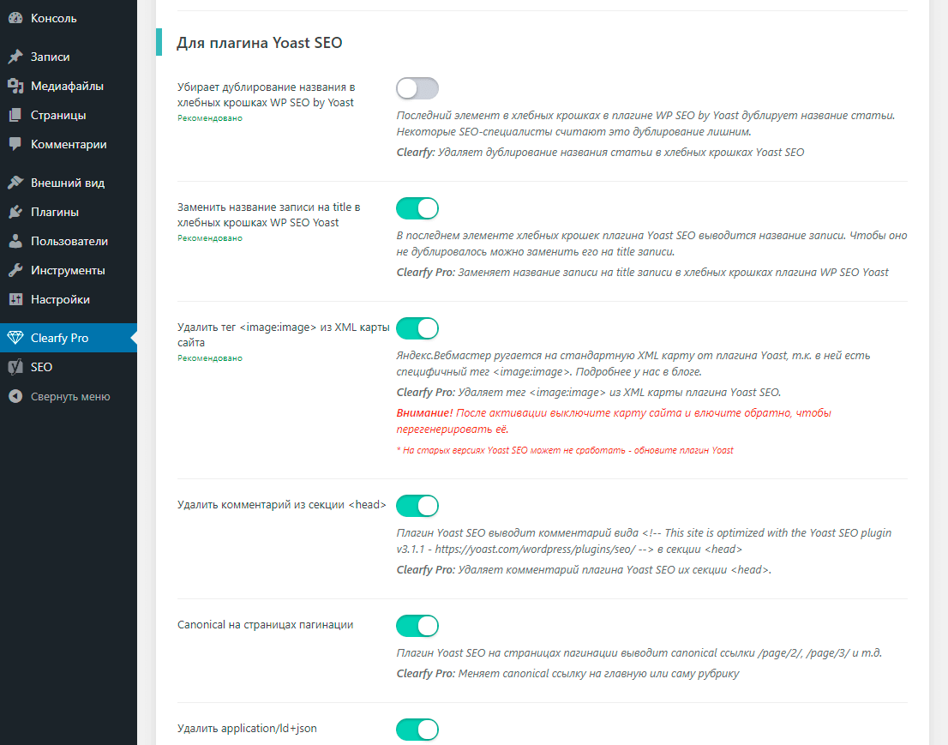Click the Пользователи person icon
The height and width of the screenshot is (745, 948).
(15, 241)
